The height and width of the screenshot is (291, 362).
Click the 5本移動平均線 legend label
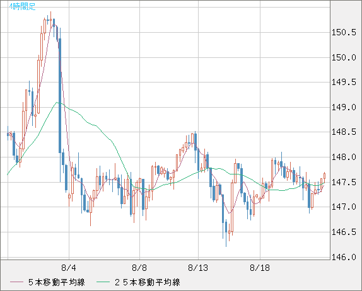point(57,282)
